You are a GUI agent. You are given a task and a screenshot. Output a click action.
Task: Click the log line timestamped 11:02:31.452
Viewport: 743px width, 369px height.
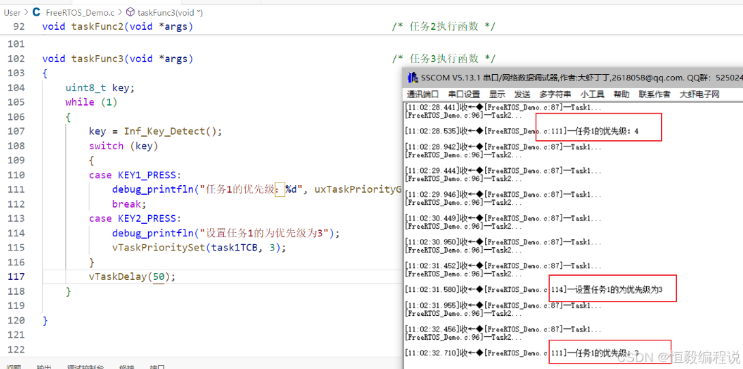[504, 266]
